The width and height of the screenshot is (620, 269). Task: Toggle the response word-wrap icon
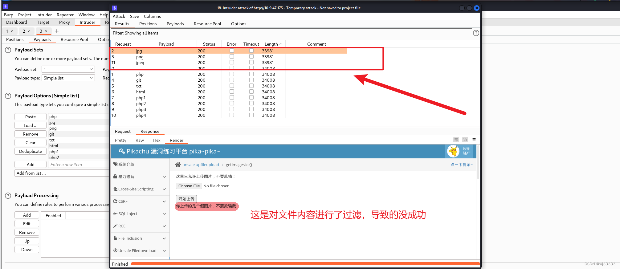(456, 140)
